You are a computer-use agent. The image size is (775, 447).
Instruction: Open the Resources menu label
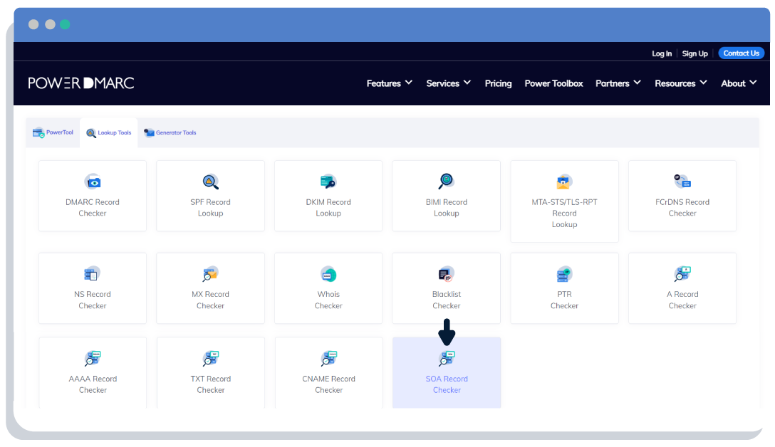coord(675,83)
